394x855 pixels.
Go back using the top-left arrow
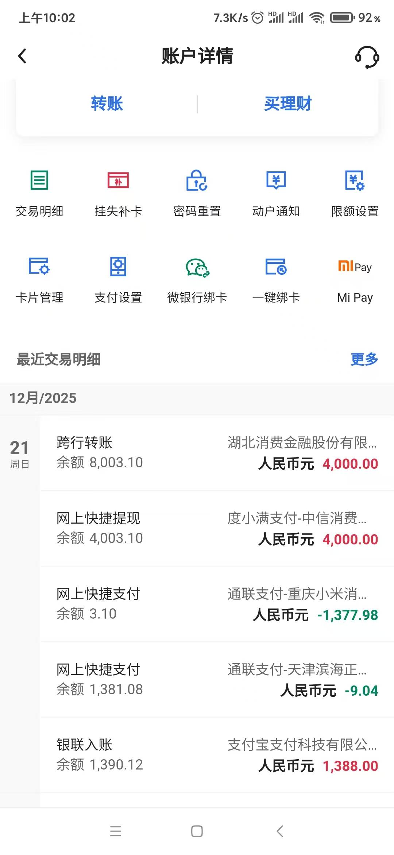pos(23,56)
